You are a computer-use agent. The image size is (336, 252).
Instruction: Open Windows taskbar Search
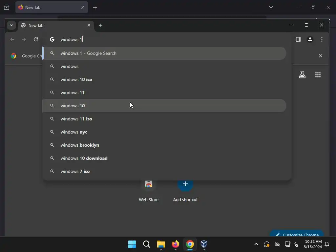click(x=147, y=244)
